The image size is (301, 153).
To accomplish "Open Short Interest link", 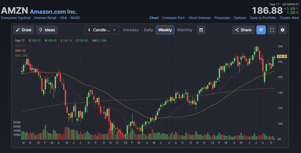I will coord(200,18).
